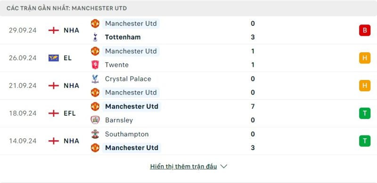The image size is (377, 183).
Task: Click England flag beside EFL label
Action: tap(54, 113)
